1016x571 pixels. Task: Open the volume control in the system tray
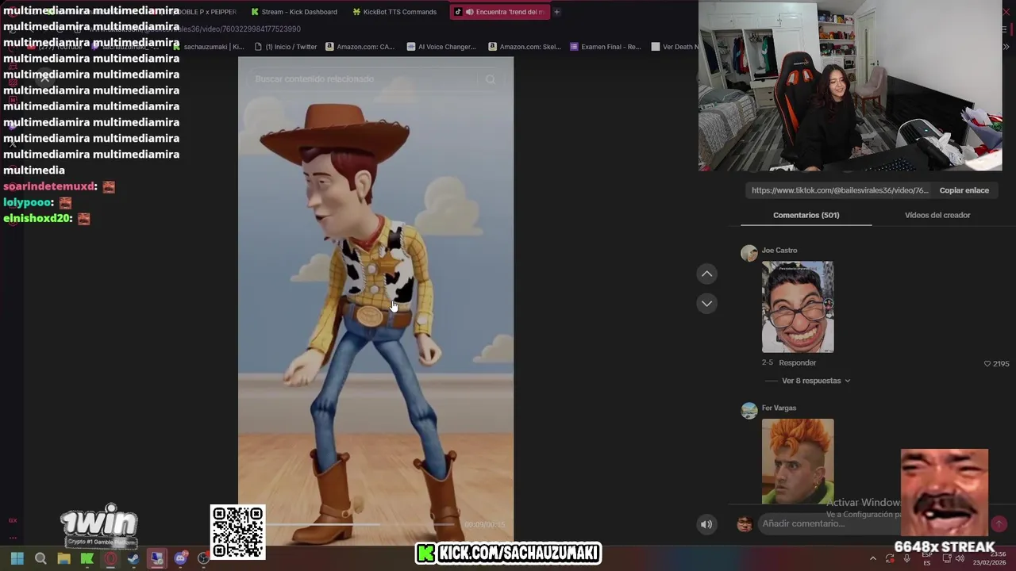[x=960, y=558]
